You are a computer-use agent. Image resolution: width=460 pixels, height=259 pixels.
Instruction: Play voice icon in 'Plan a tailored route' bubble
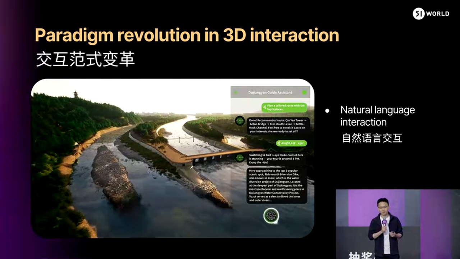point(264,107)
